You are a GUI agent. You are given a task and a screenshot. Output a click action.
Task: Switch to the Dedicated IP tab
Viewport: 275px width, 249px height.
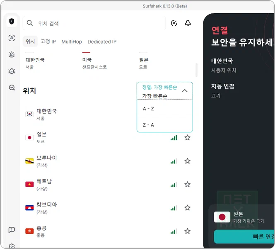[102, 41]
